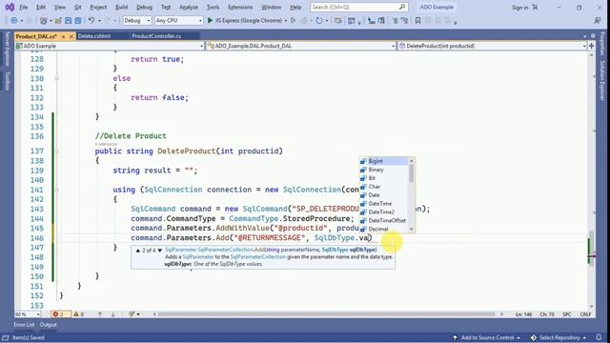Click the open file folder icon

pyautogui.click(x=58, y=21)
